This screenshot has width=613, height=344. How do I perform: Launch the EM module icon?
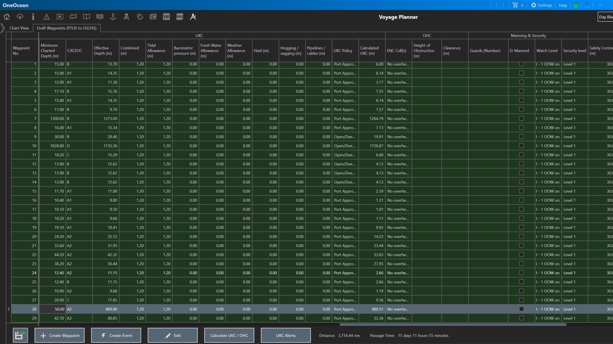166,16
